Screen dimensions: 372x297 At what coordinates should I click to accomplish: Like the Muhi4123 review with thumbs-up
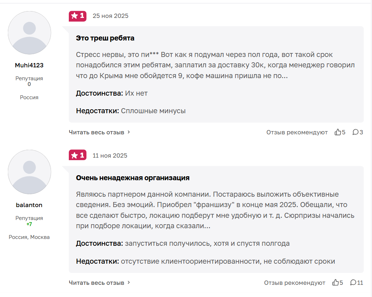point(338,132)
